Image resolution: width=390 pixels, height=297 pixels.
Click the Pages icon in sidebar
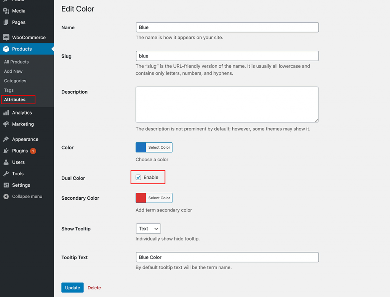[x=6, y=22]
